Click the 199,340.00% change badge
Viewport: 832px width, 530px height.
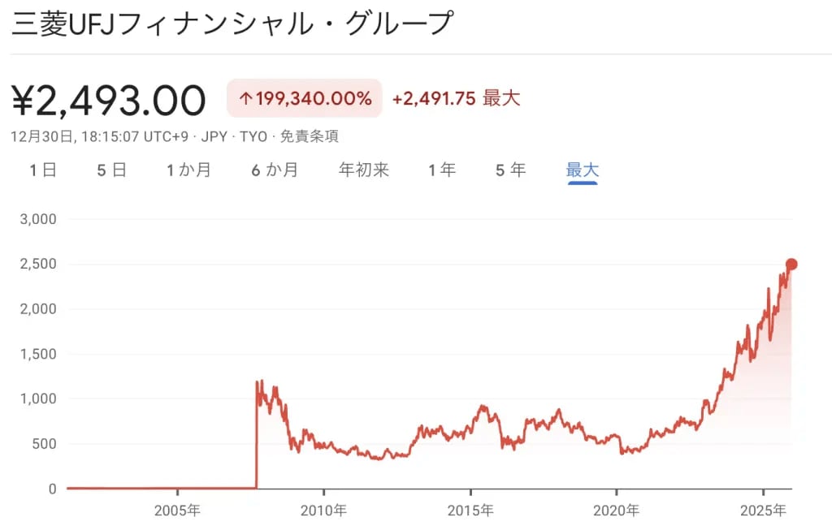tap(305, 99)
